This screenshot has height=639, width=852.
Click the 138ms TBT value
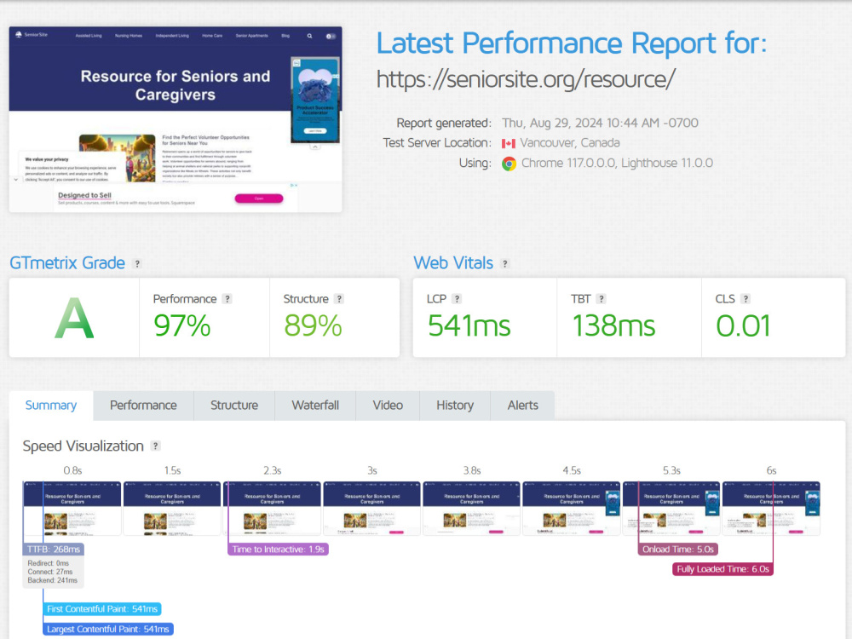pyautogui.click(x=614, y=326)
